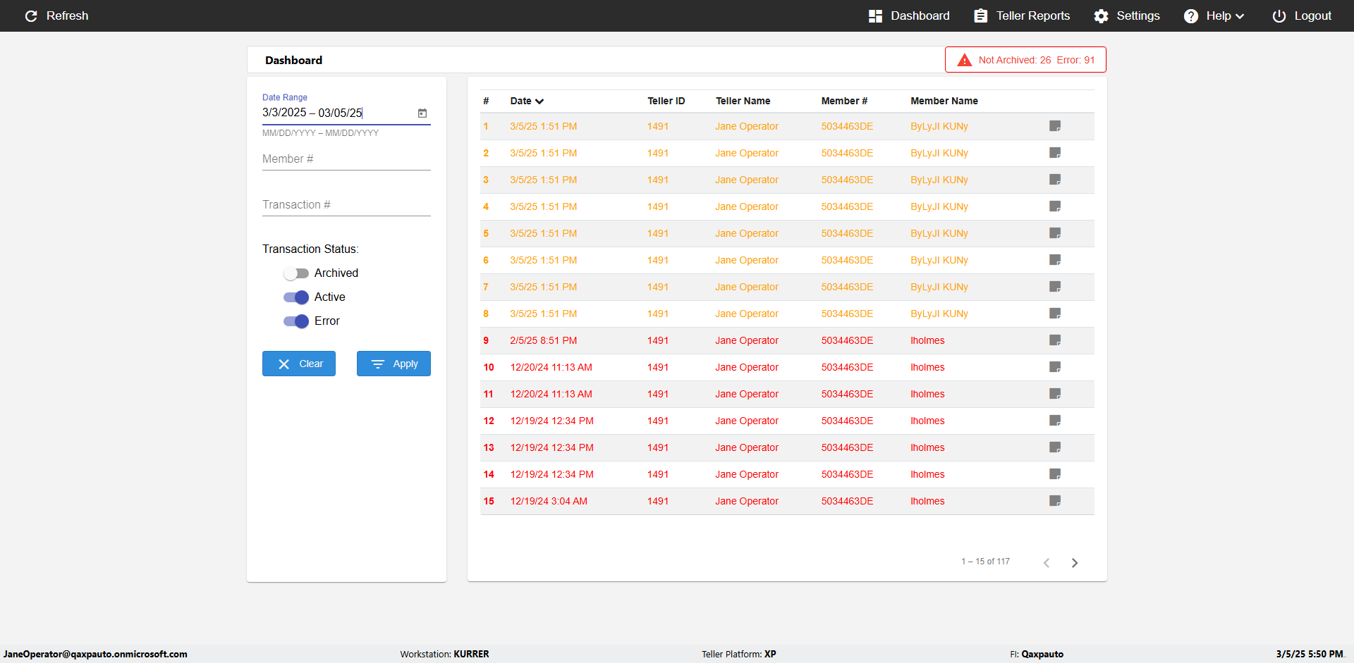Open the note icon for row 9
This screenshot has height=663, width=1354.
click(1055, 340)
